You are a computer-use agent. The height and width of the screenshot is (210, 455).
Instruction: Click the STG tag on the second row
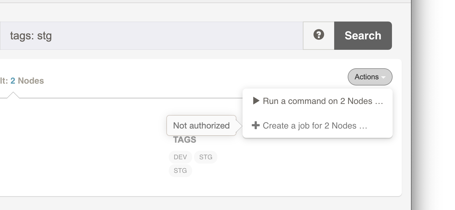tap(180, 171)
